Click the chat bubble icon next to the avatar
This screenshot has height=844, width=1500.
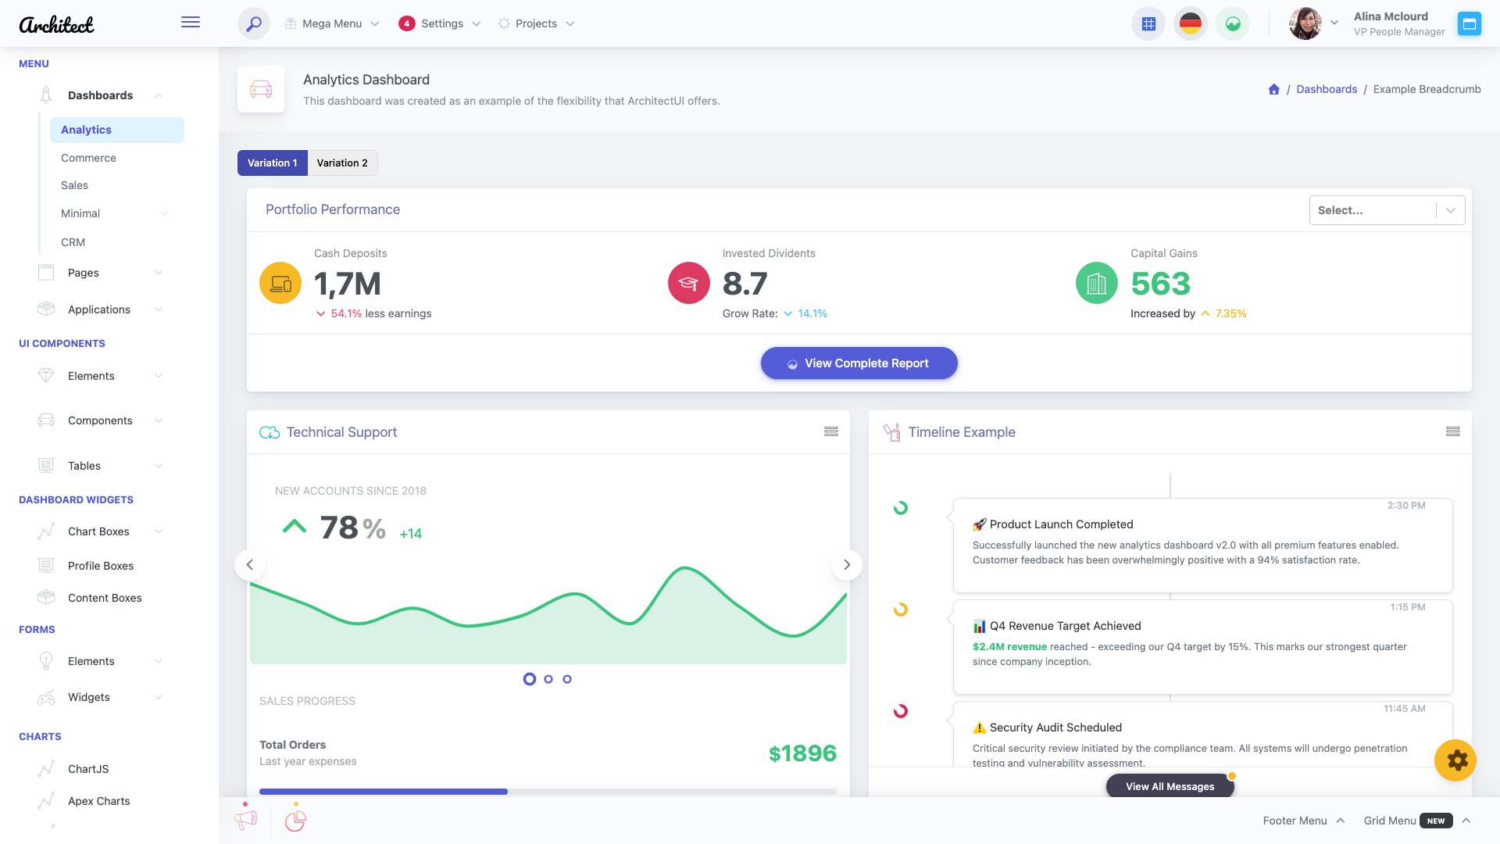pos(1470,23)
